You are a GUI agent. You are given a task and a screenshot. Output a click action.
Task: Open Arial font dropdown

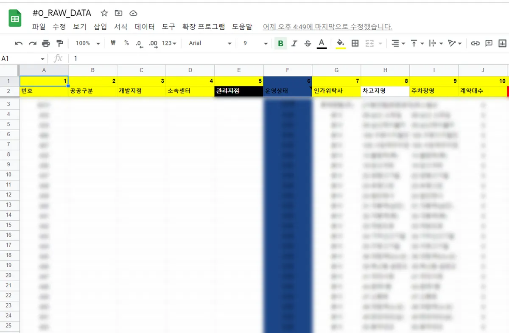click(x=210, y=43)
